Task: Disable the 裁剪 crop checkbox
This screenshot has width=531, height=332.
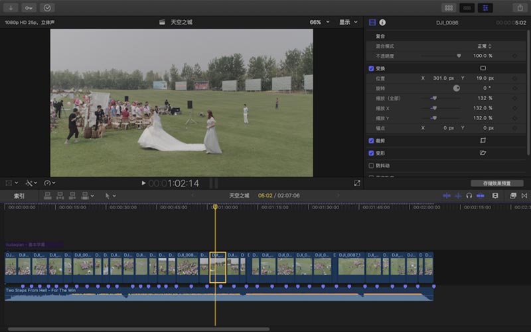Action: coord(372,141)
